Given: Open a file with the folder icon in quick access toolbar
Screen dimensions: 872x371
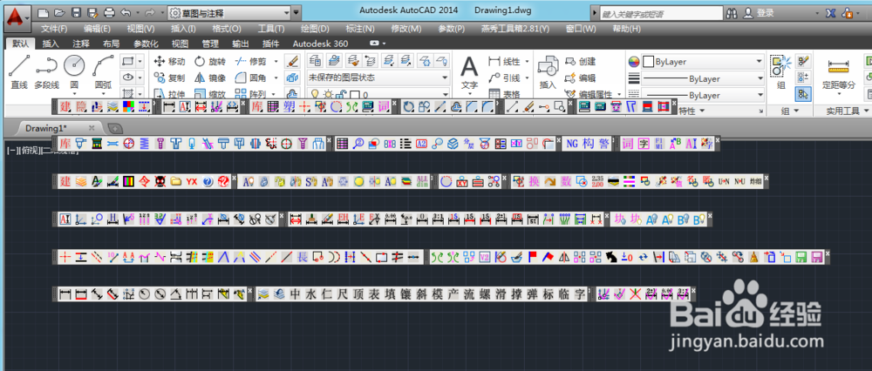Looking at the screenshot, I should click(x=59, y=11).
